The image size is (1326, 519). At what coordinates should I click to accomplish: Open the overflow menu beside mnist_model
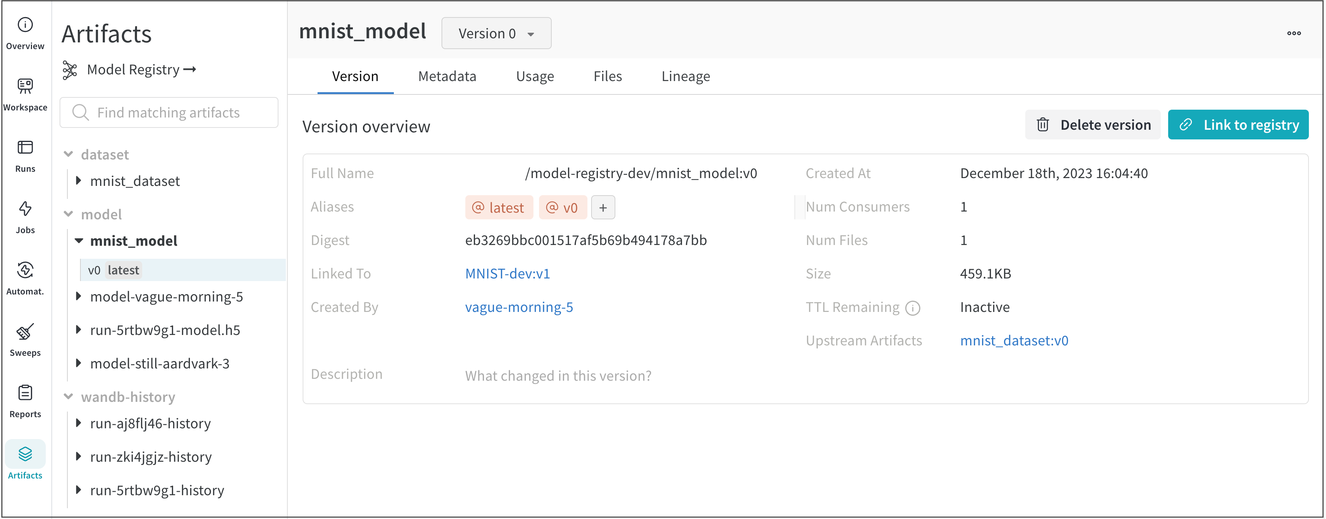1295,33
